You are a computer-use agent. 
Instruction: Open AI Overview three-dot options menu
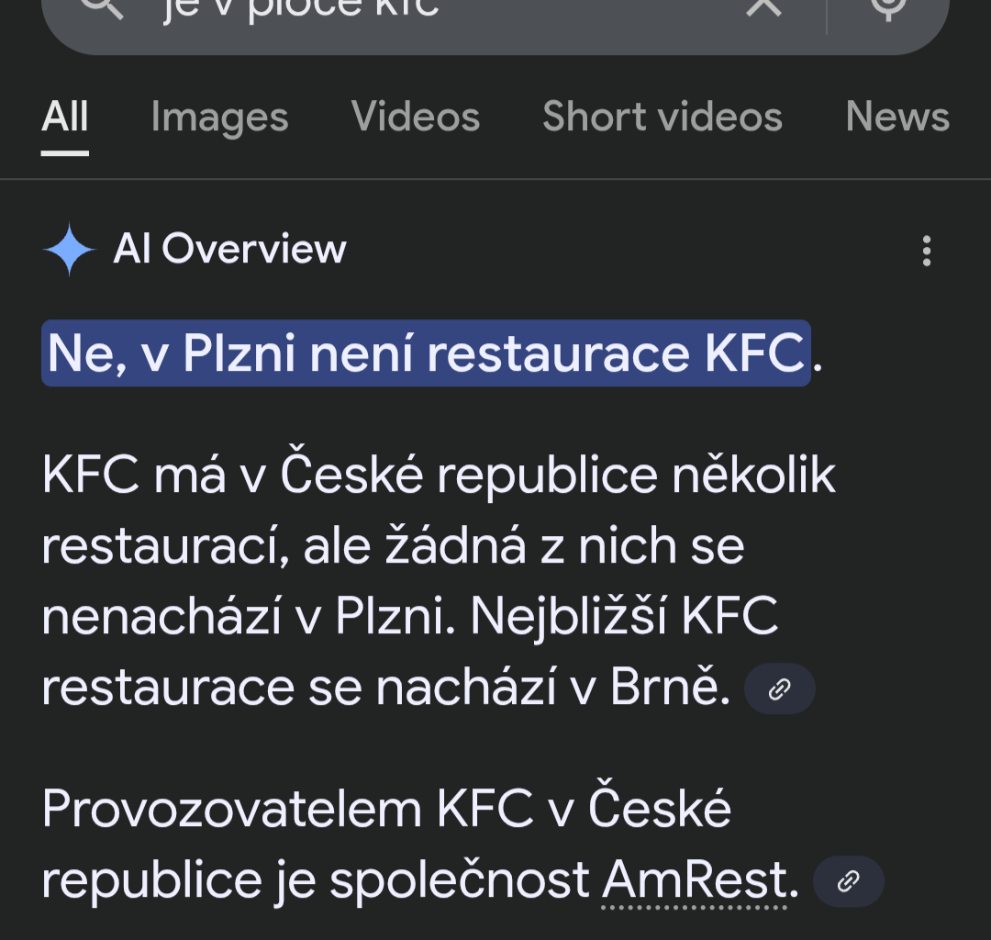(927, 251)
